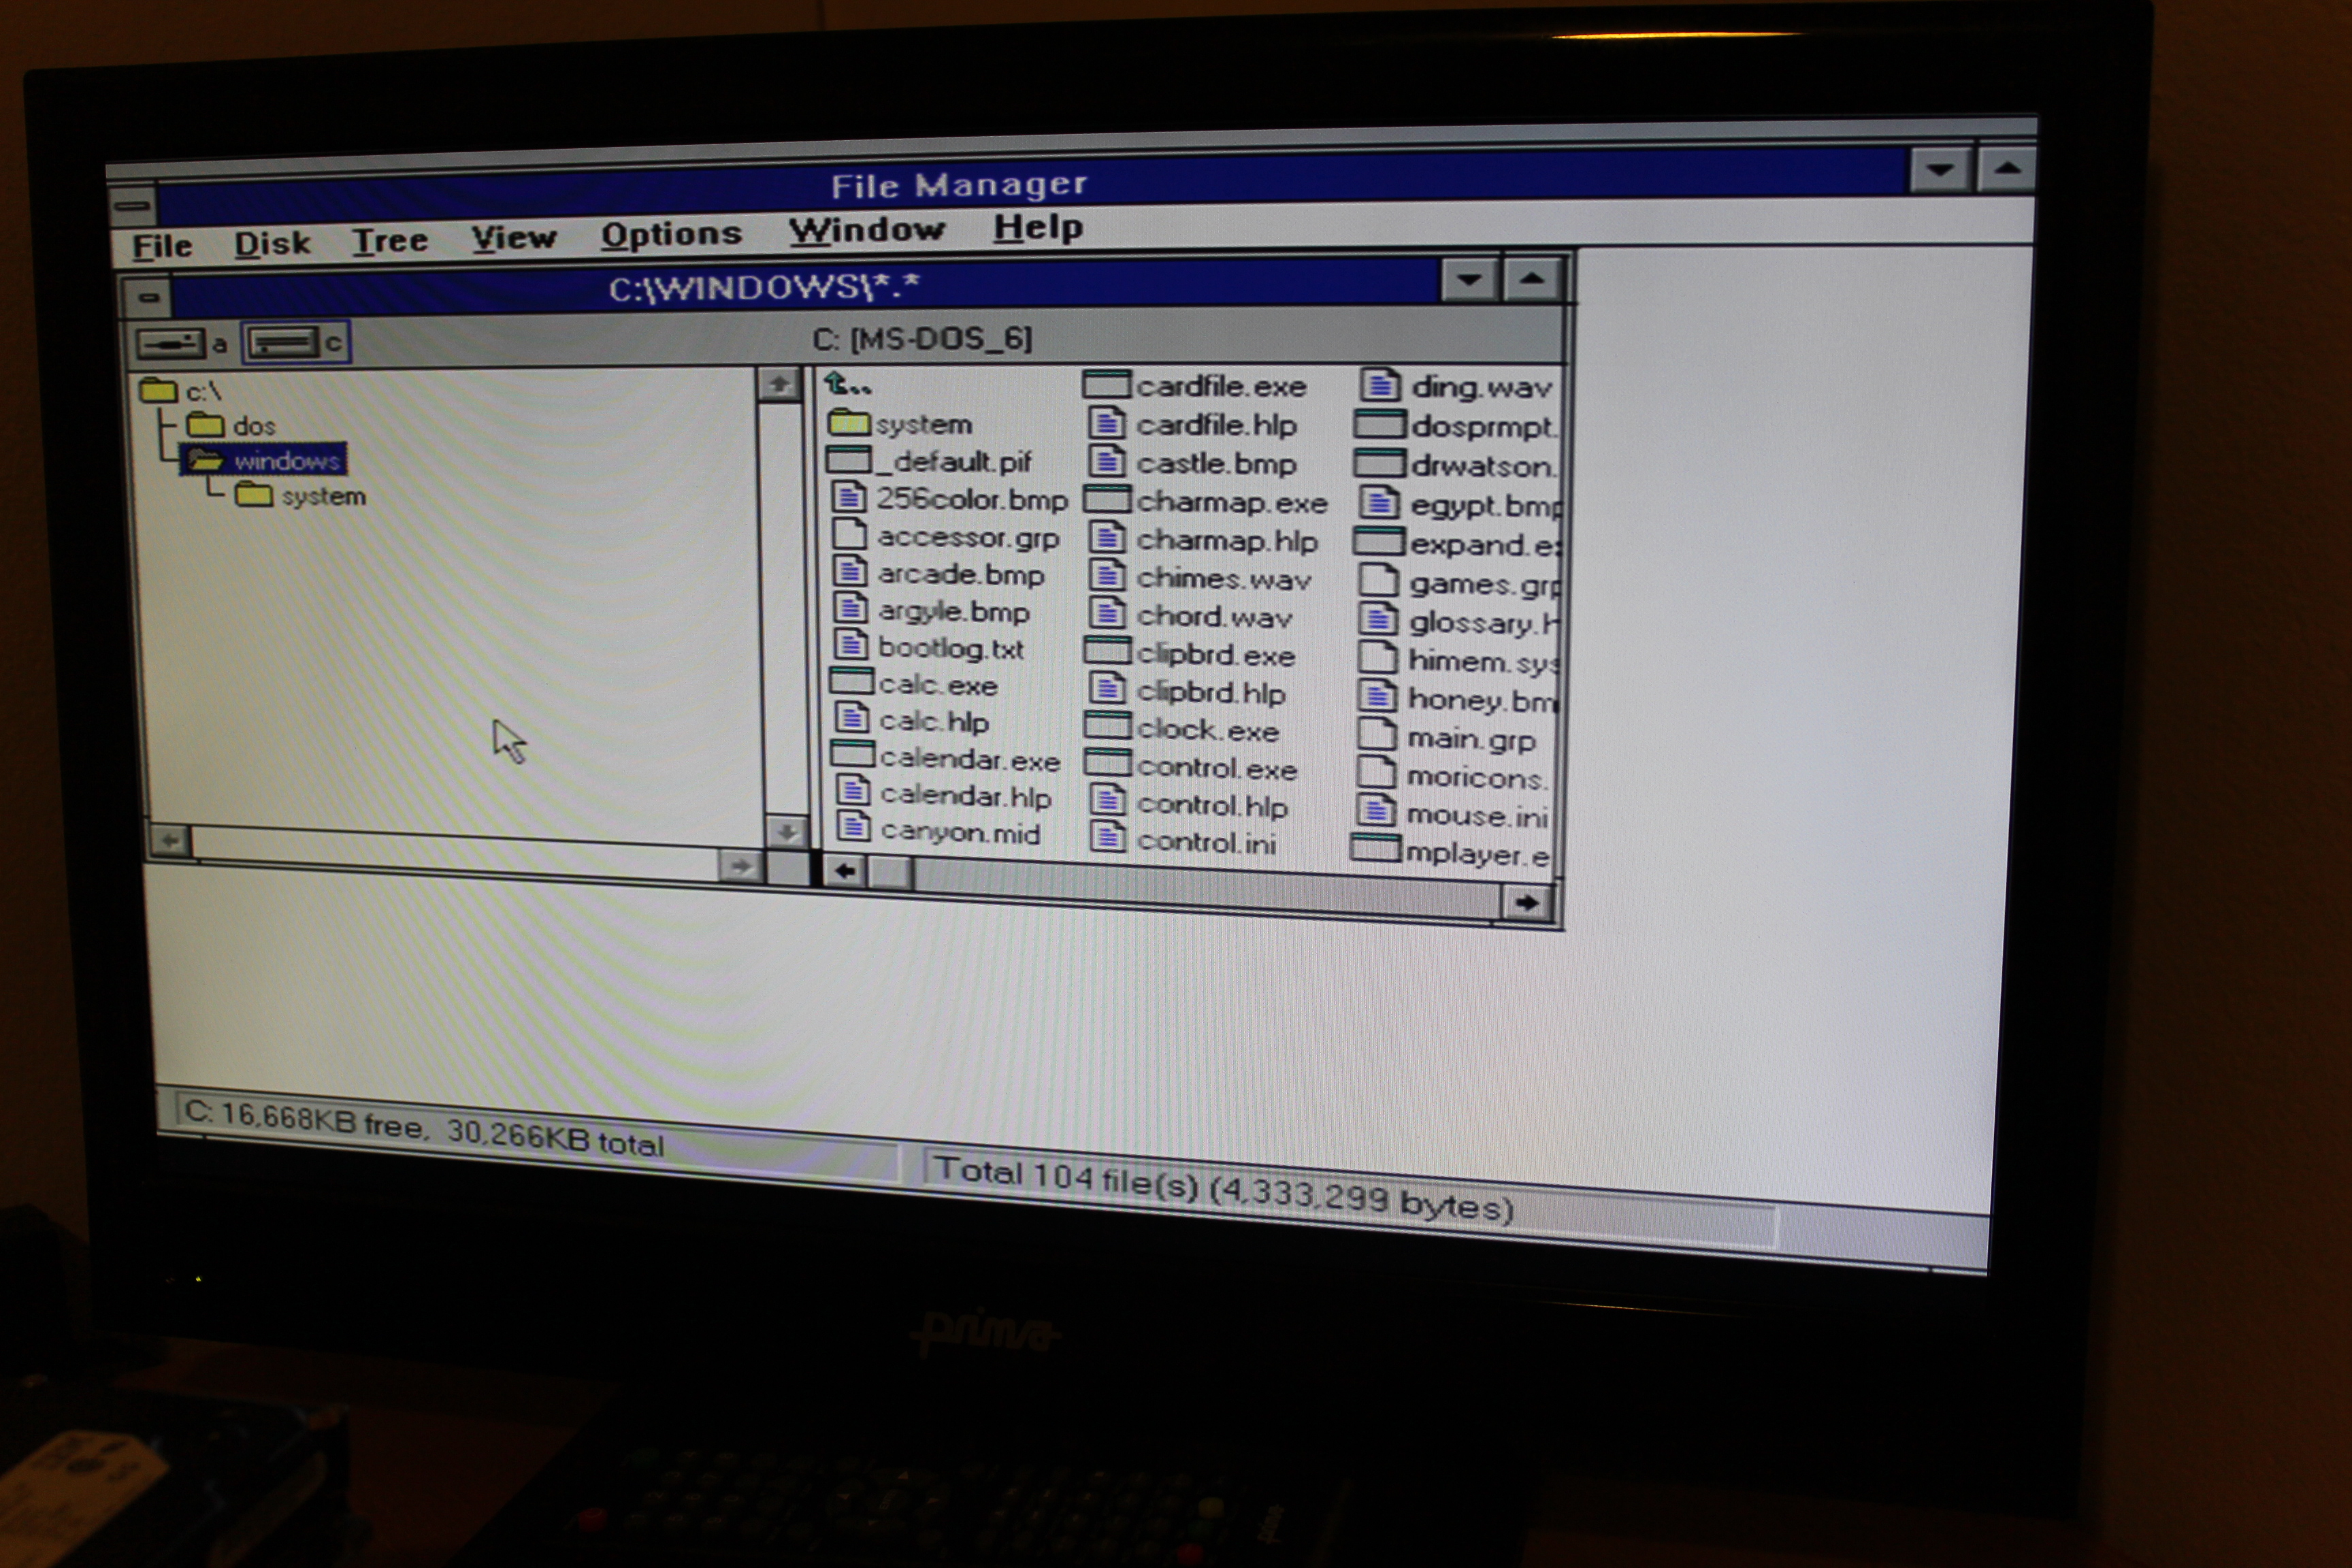This screenshot has height=1568, width=2352.
Task: Select argyle.bmp document icon
Action: [851, 609]
